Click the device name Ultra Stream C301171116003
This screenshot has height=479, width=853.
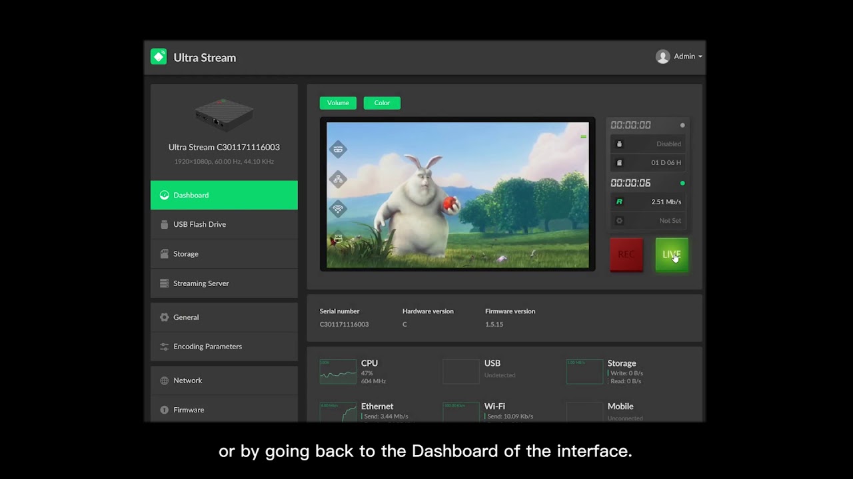224,147
